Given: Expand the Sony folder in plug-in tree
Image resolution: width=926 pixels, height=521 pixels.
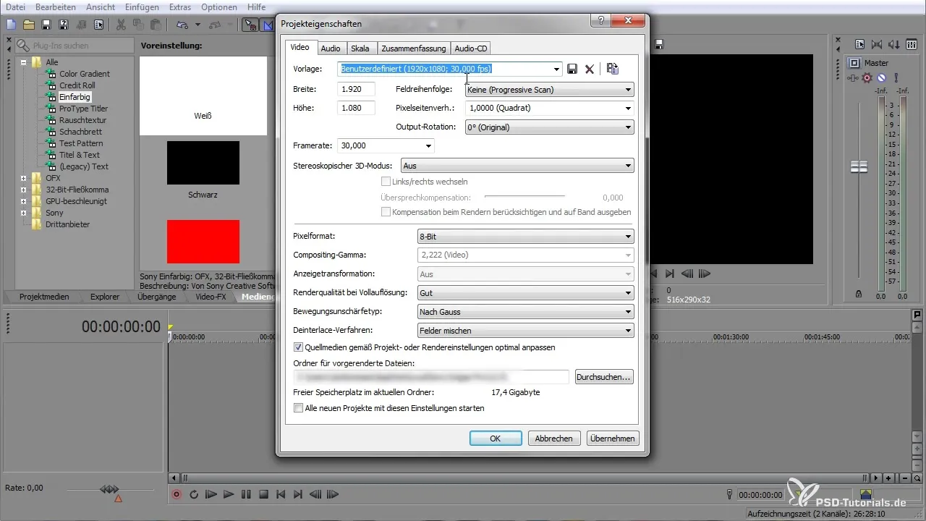Looking at the screenshot, I should [x=24, y=213].
